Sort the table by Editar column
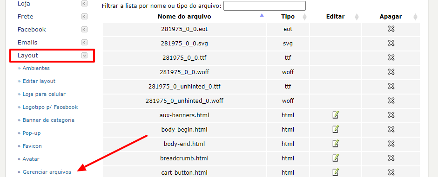Viewport: 438px width, 177px height. 357,17
